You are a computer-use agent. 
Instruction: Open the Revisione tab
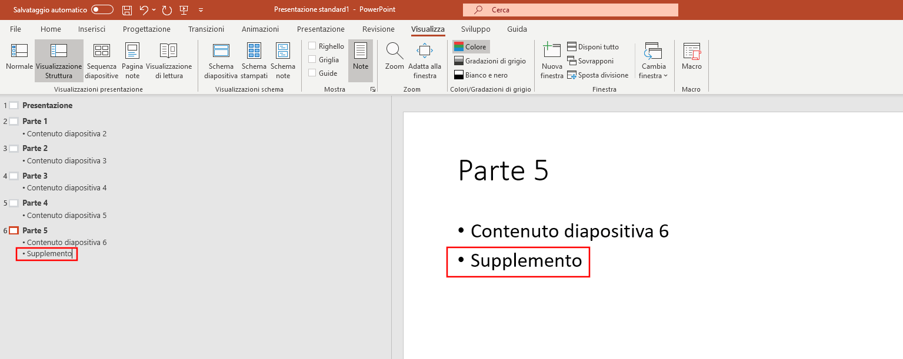[x=378, y=29]
